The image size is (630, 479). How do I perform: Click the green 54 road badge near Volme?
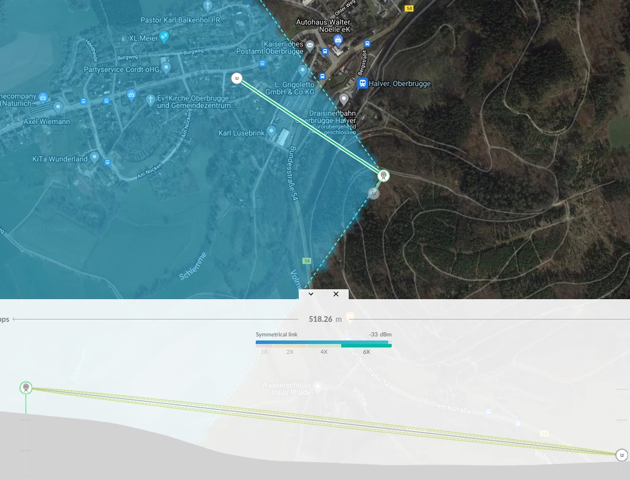(x=307, y=261)
